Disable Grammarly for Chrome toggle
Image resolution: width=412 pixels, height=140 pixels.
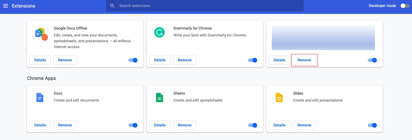pyautogui.click(x=253, y=60)
